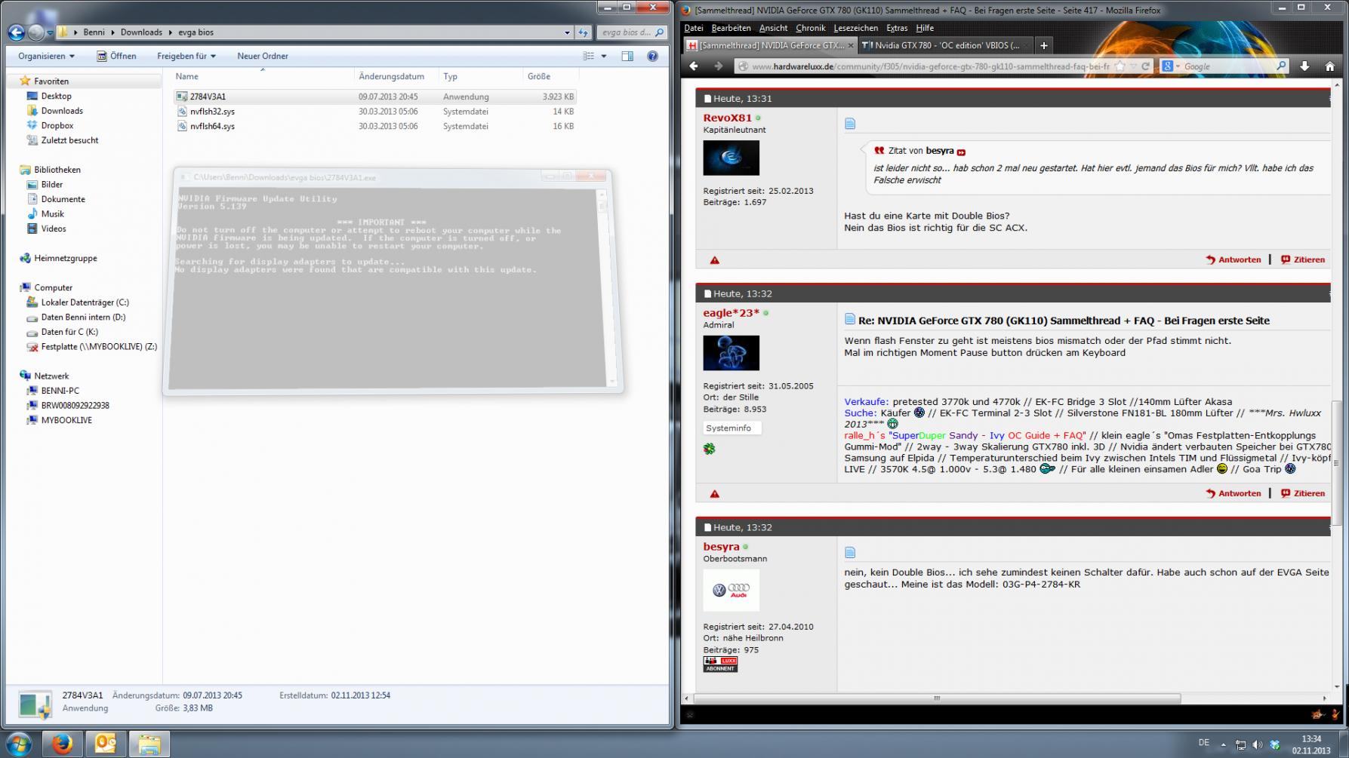Open besyra user profile link
This screenshot has width=1349, height=758.
[721, 547]
